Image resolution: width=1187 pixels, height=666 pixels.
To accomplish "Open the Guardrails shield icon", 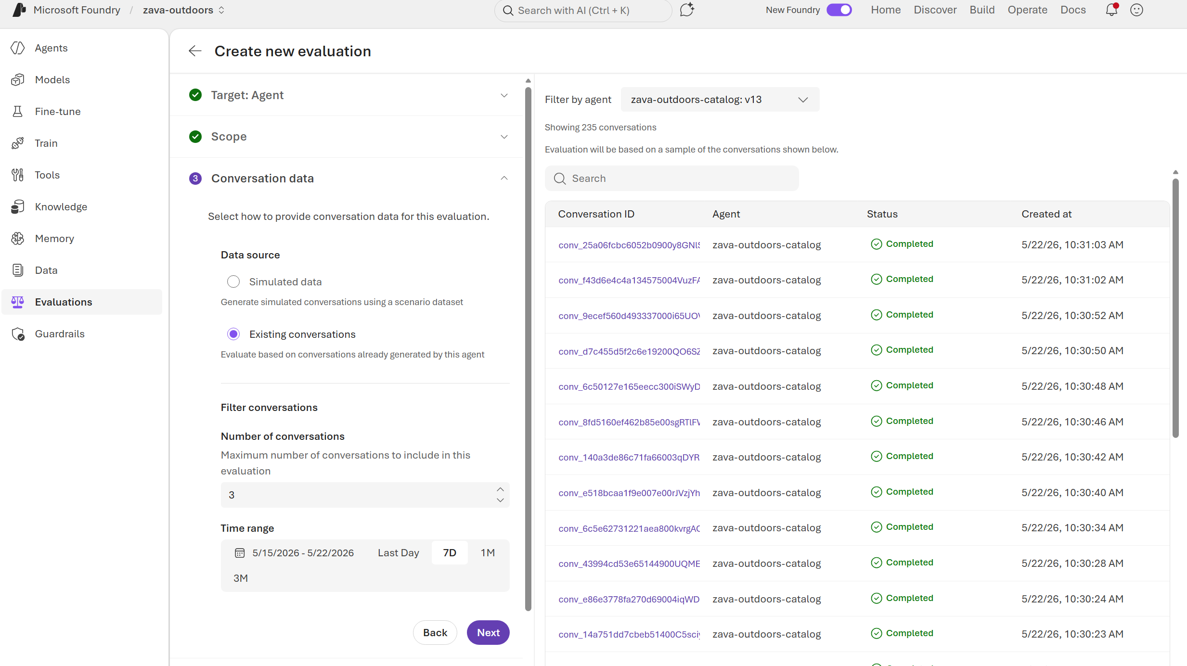I will [18, 333].
